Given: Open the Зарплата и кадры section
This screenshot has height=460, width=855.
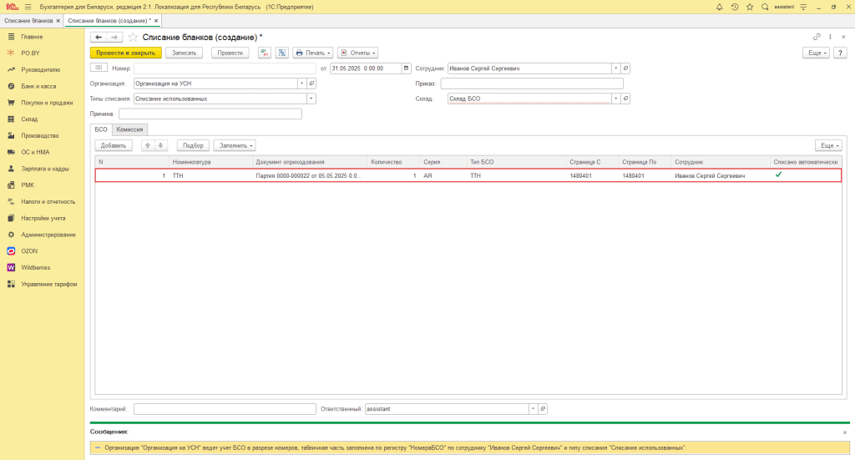Looking at the screenshot, I should 45,169.
